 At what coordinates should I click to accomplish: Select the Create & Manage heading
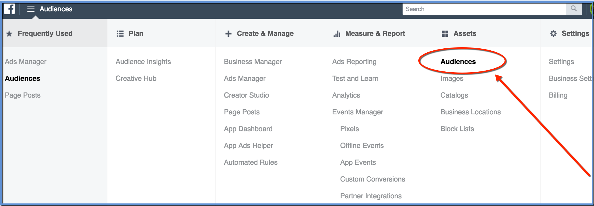coord(265,34)
